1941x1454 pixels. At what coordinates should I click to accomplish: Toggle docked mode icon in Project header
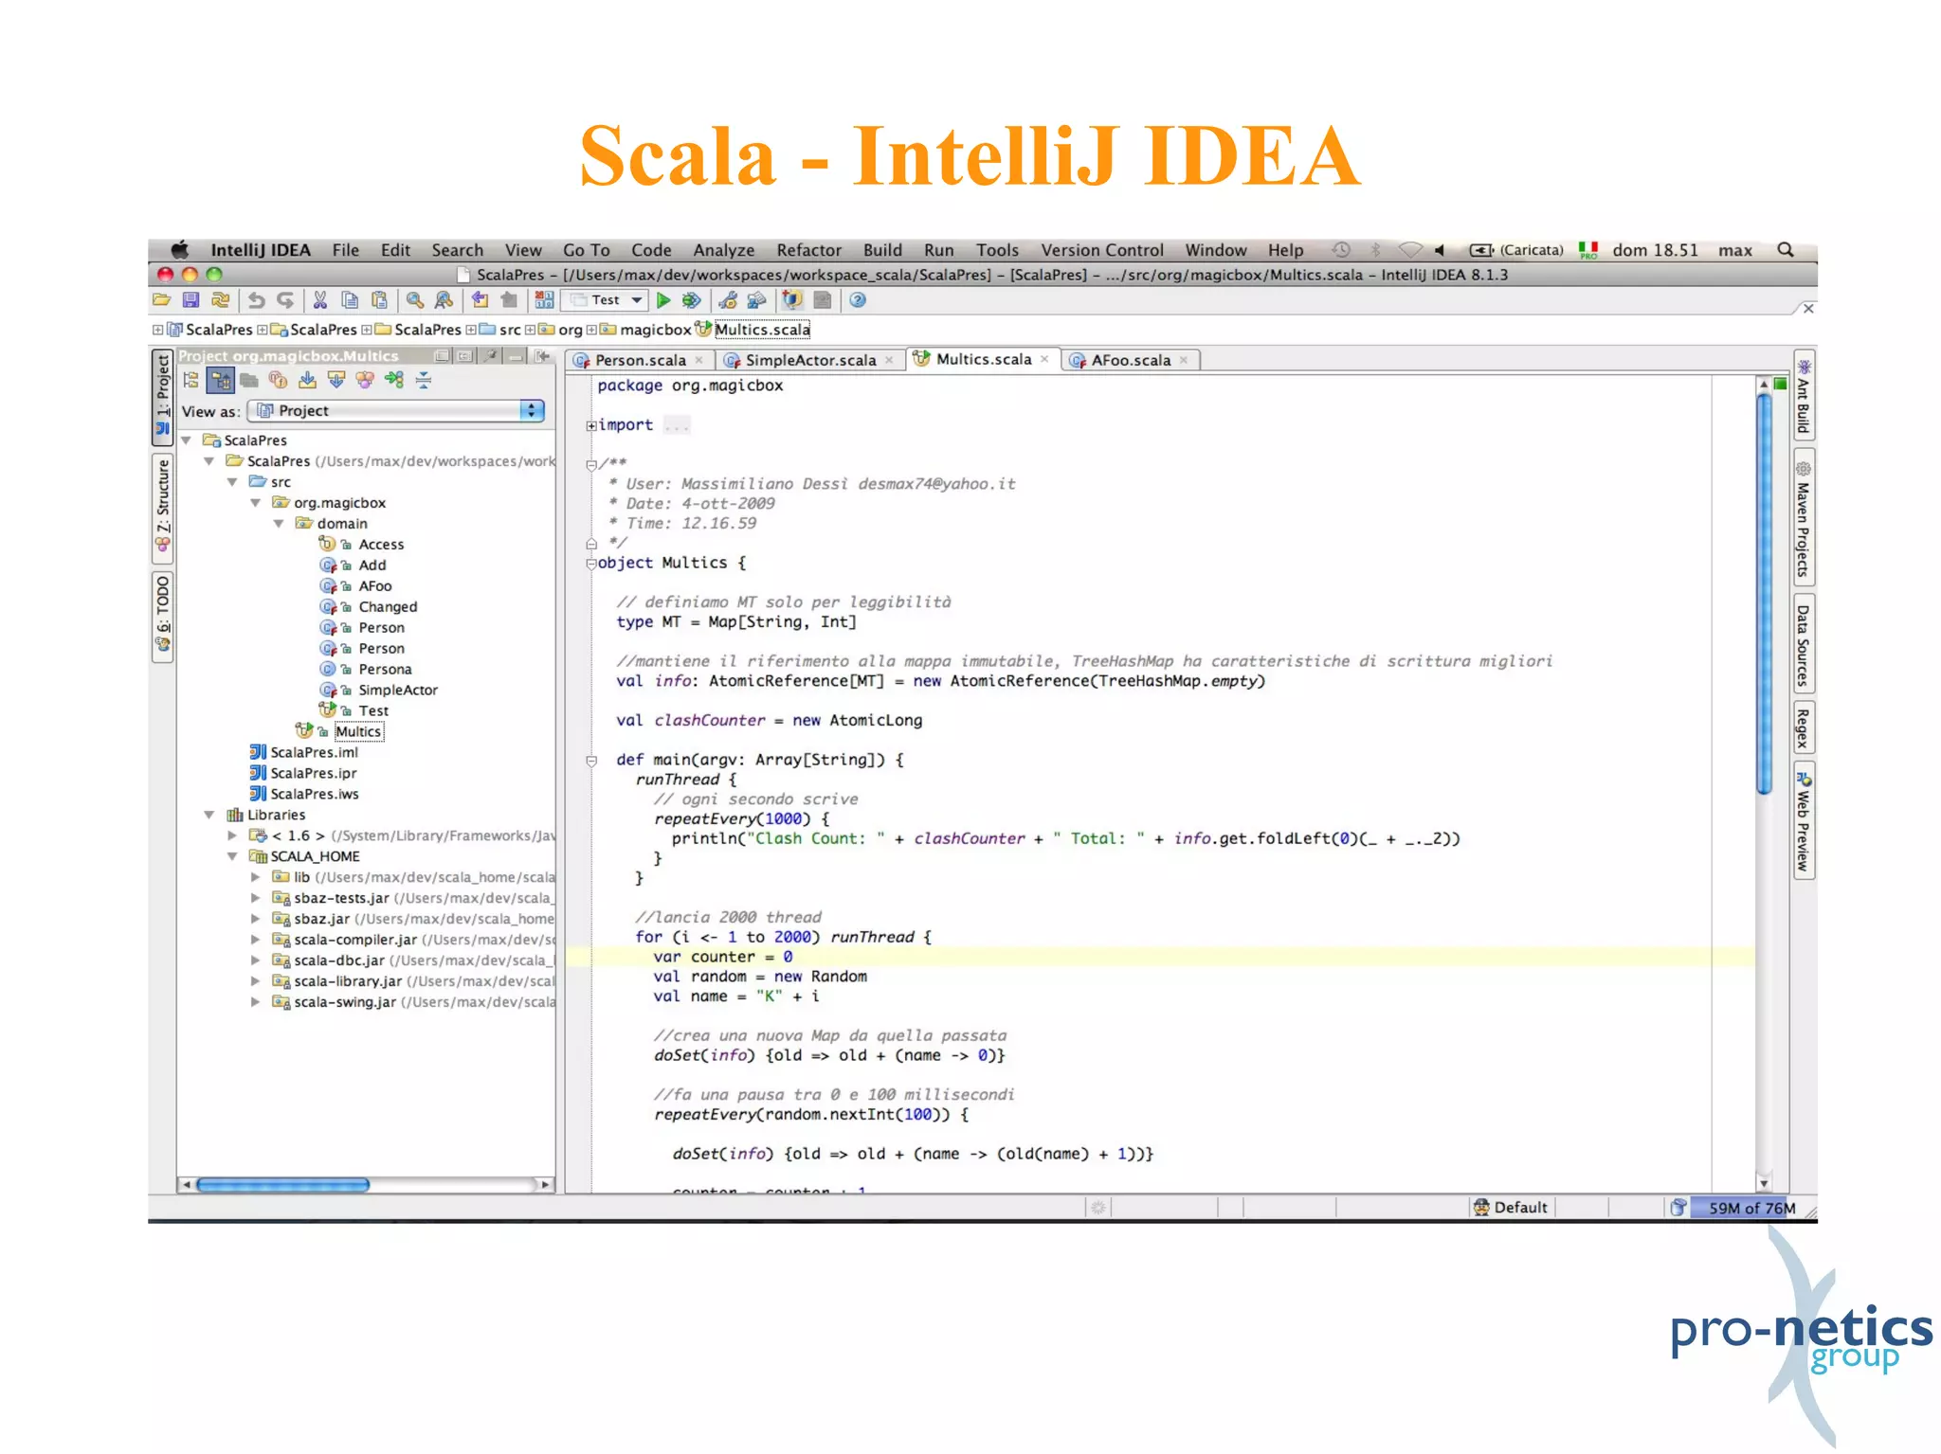click(x=465, y=356)
